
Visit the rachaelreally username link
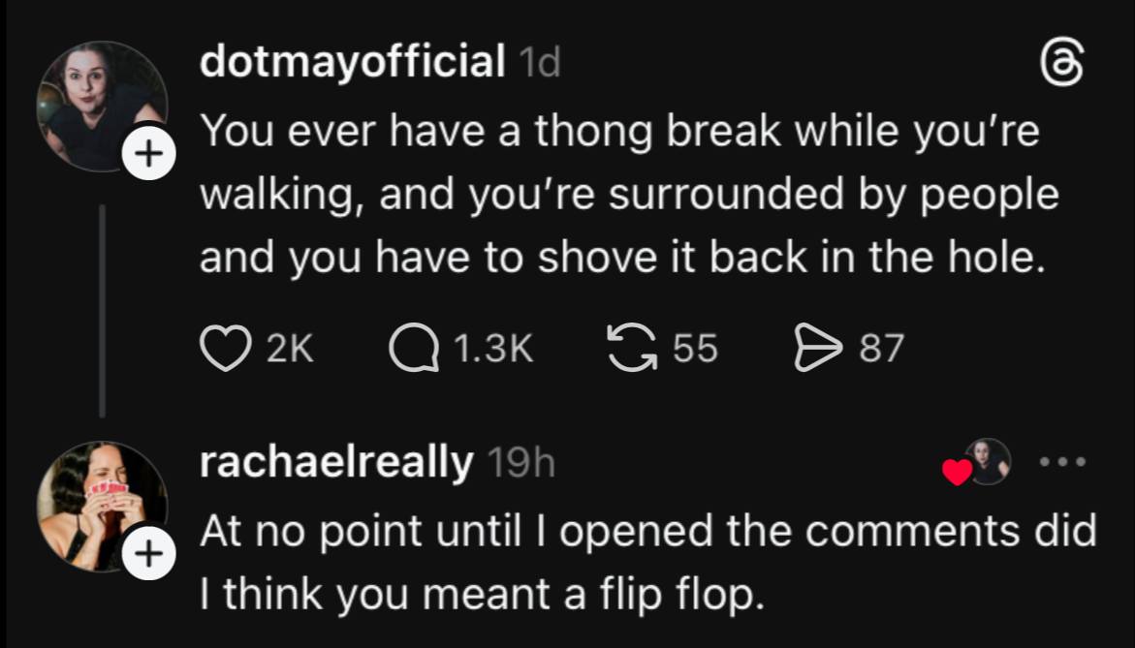[335, 464]
